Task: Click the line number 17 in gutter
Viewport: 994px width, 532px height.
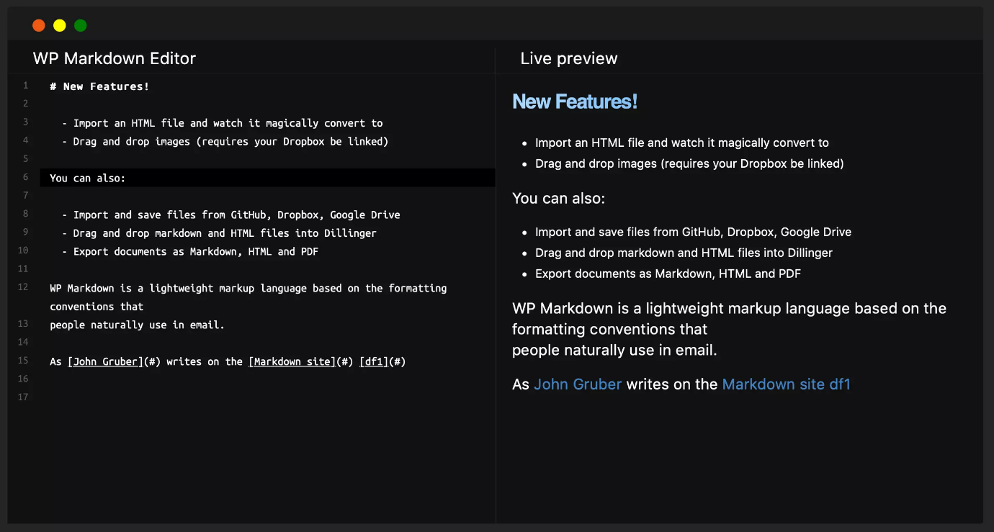Action: pos(23,397)
